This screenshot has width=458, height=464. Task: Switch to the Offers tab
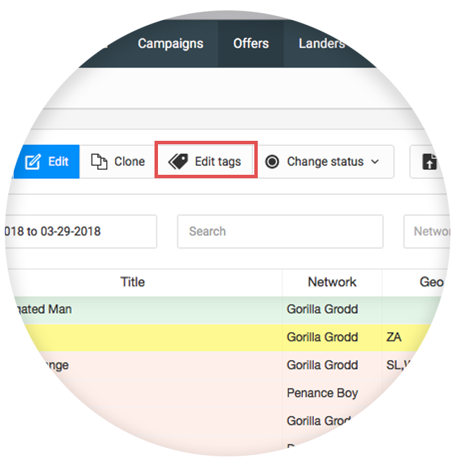251,44
